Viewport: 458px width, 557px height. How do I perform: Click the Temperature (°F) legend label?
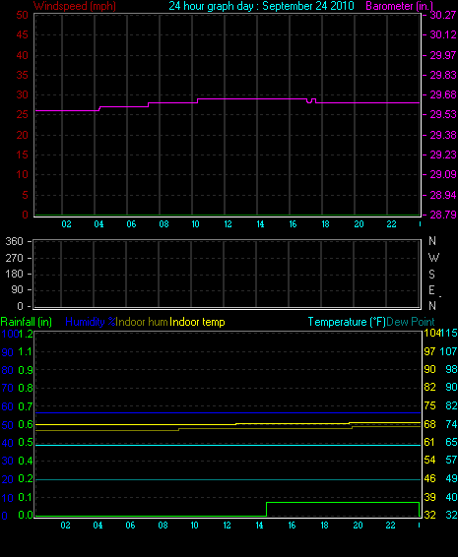tap(347, 322)
